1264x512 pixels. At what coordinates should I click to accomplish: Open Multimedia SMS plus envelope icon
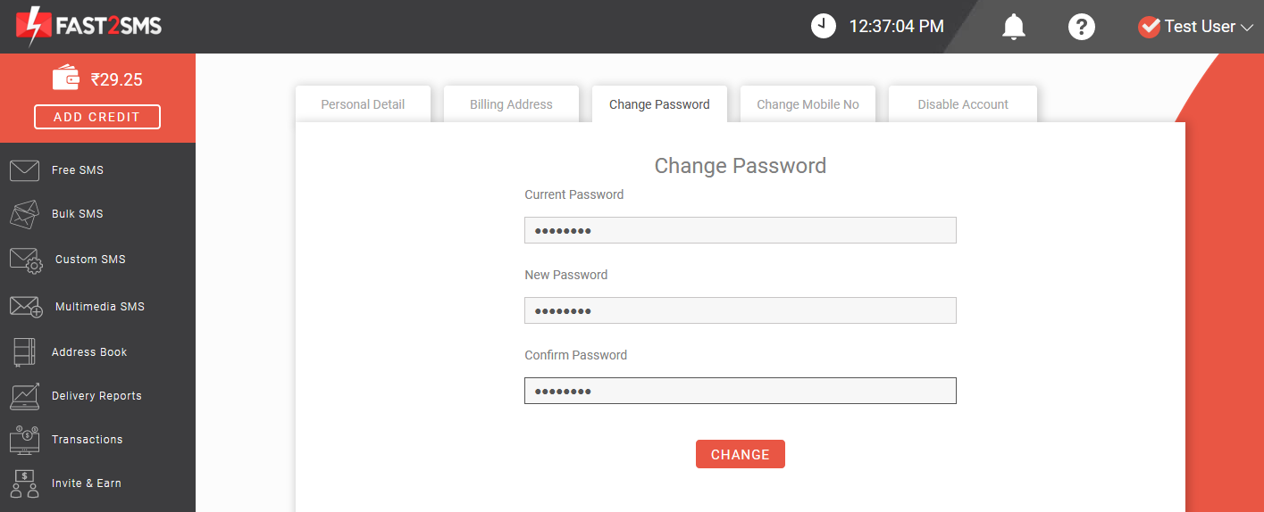[x=26, y=307]
